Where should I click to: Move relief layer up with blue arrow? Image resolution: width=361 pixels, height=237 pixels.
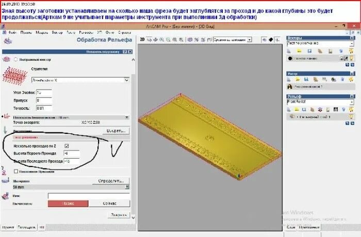(x=348, y=123)
